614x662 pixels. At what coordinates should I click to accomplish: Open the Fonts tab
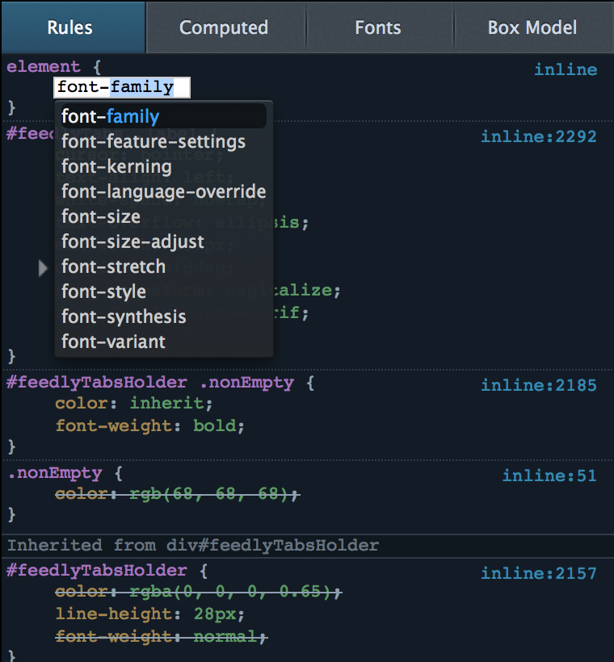[x=378, y=27]
